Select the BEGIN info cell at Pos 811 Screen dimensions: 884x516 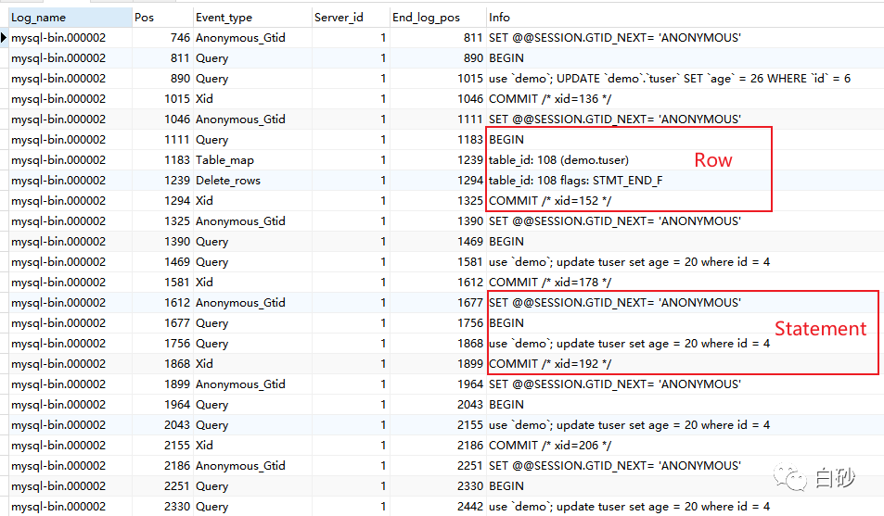coord(685,58)
